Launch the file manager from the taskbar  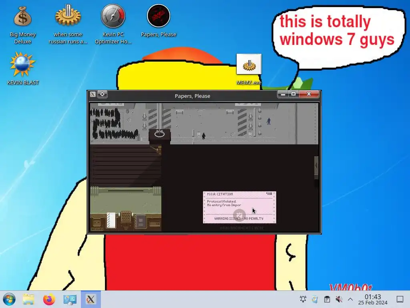coord(28,299)
